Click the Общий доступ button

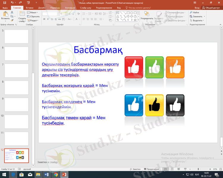coord(211,8)
